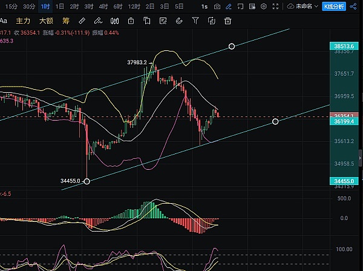The width and height of the screenshot is (363, 271).
Task: Toggle the 主力 indicator
Action: [x=23, y=21]
